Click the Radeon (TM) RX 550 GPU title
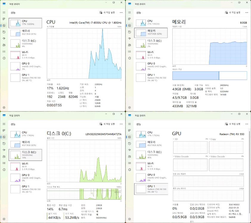The height and width of the screenshot is (223, 251). click(x=232, y=134)
